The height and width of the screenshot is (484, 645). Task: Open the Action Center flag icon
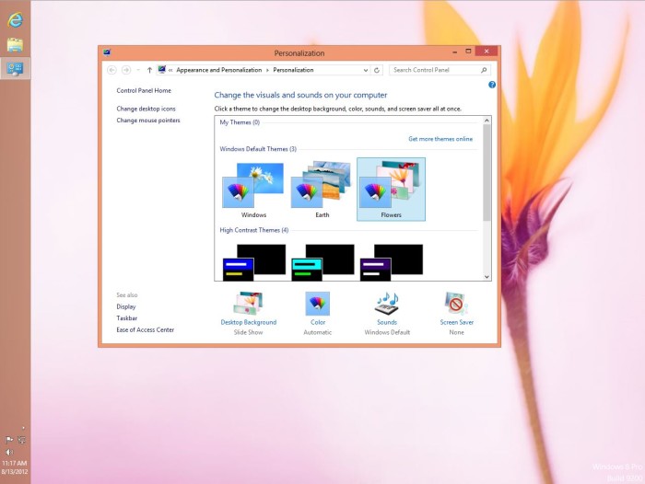pyautogui.click(x=8, y=440)
